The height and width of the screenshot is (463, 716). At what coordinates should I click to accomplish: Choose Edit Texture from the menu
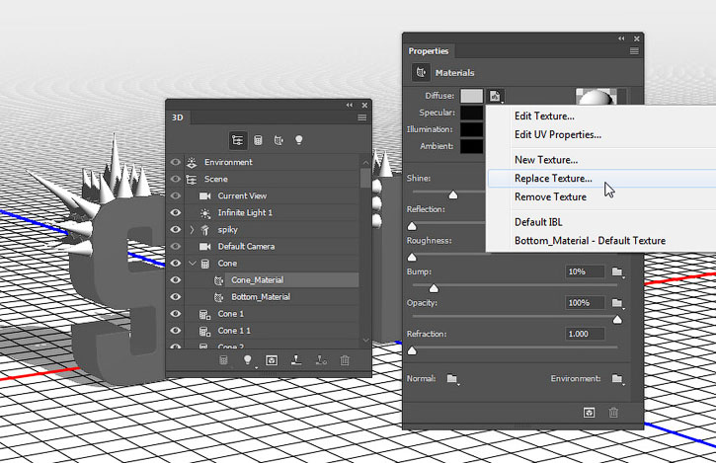[544, 116]
